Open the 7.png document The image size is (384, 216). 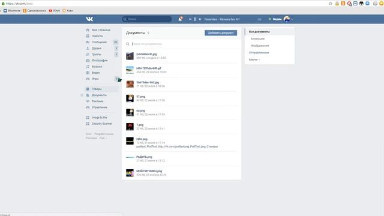(140, 125)
